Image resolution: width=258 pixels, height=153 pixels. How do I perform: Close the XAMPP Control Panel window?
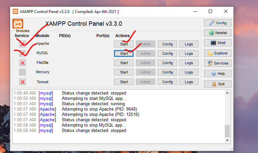(226, 11)
